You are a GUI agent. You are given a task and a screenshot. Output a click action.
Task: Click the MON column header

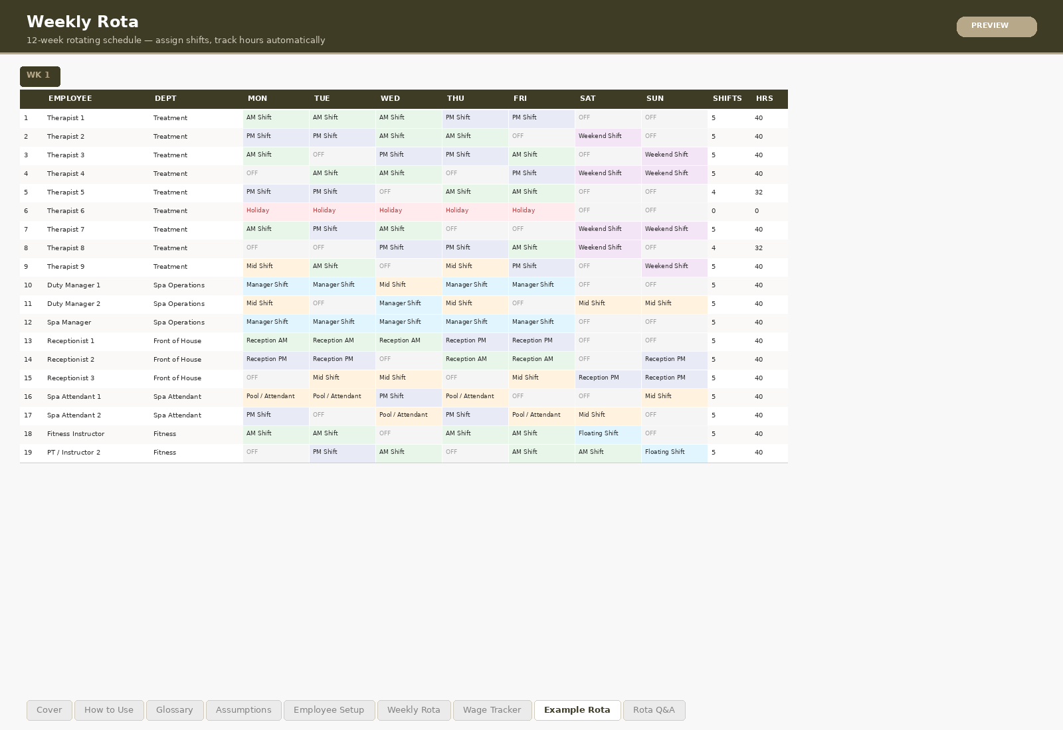coord(257,98)
